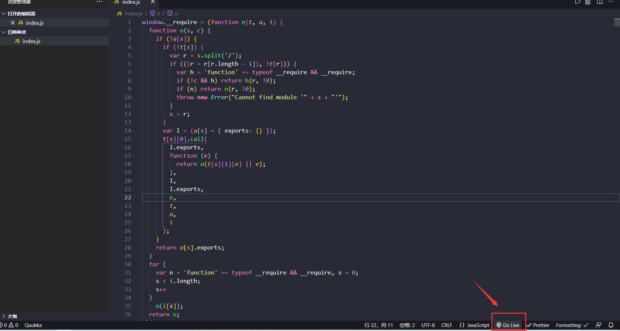Image resolution: width=620 pixels, height=331 pixels.
Task: Run code with the play icon
Action: [578, 2]
